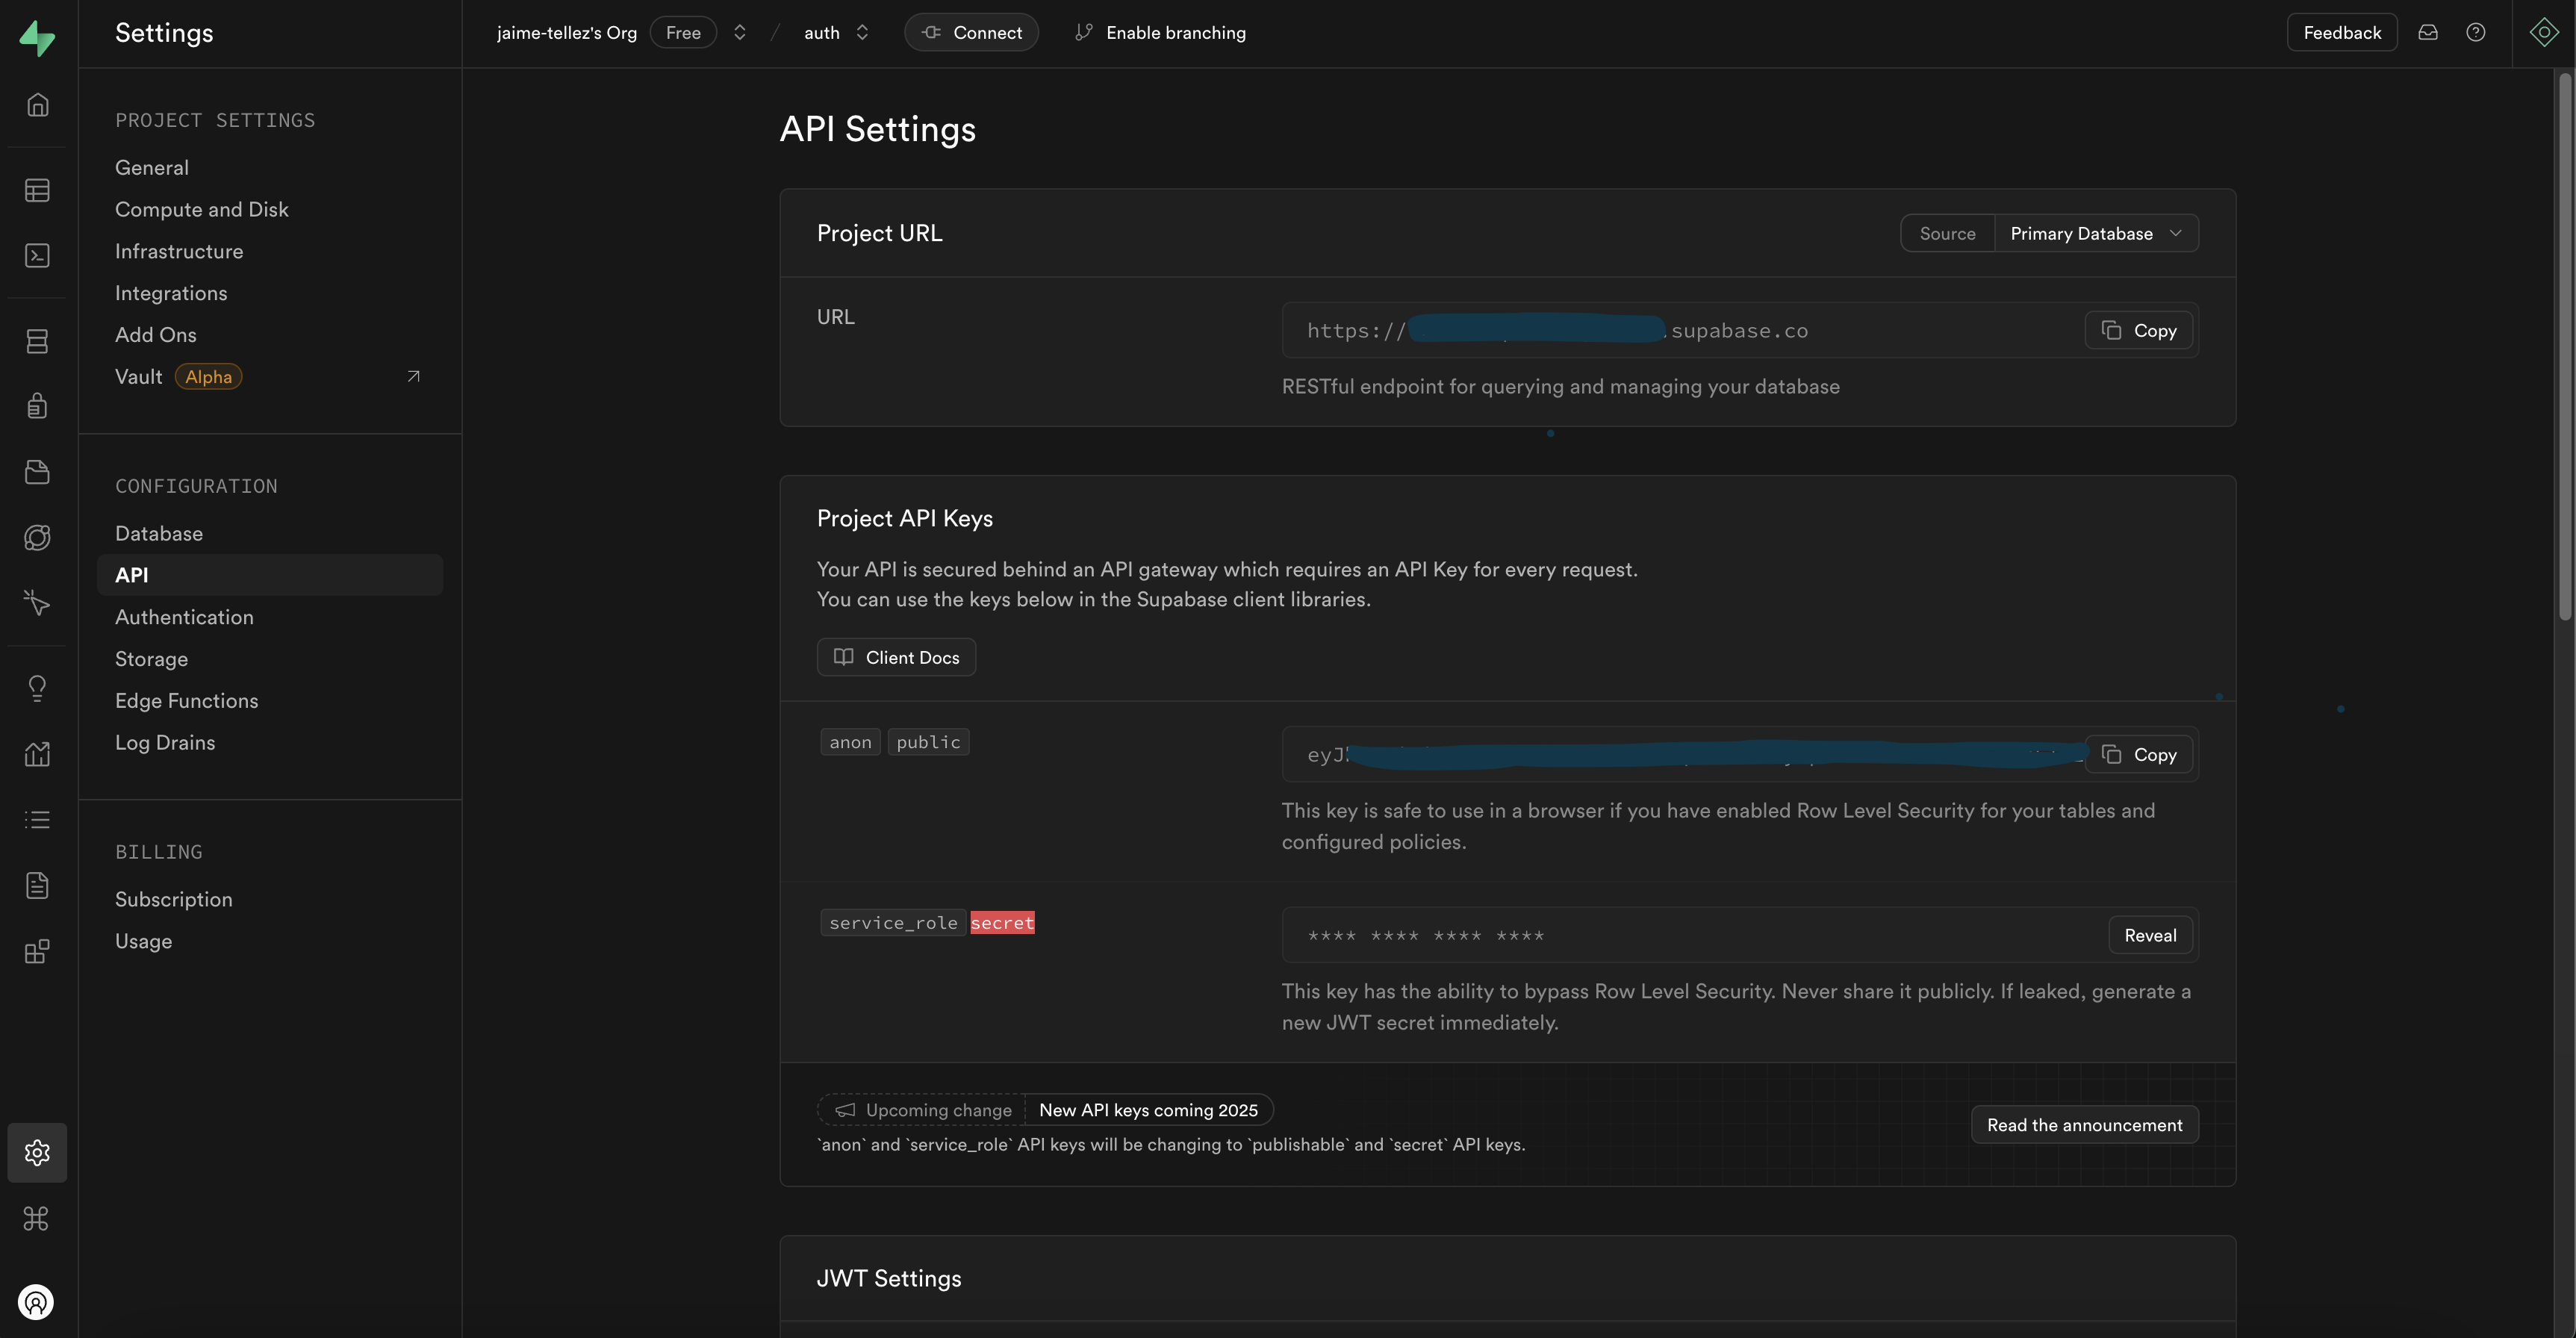This screenshot has height=1338, width=2576.
Task: Copy the project URL
Action: coord(2139,331)
